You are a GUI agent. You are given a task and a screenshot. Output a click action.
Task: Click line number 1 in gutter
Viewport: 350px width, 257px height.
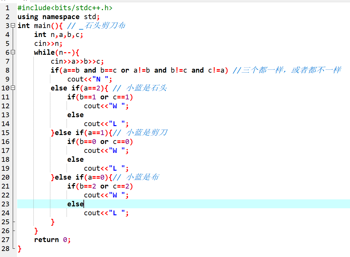click(x=7, y=8)
